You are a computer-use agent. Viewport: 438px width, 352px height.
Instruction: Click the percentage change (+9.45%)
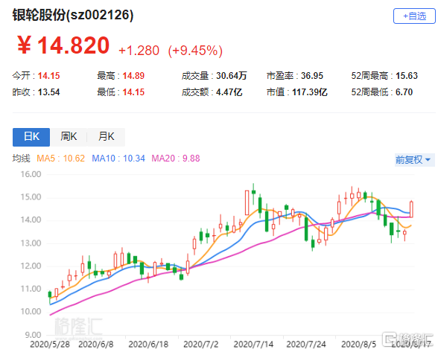(x=195, y=51)
